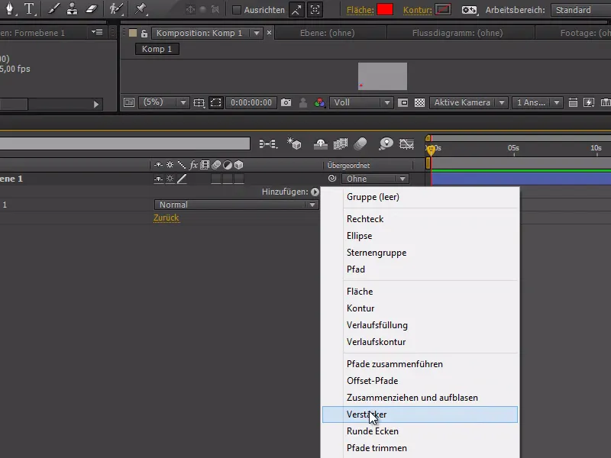Viewport: 611px width, 458px height.
Task: Toggle frame blending for the composition
Action: coord(340,144)
